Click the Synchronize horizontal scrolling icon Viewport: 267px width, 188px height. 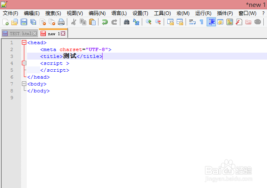pos(180,22)
